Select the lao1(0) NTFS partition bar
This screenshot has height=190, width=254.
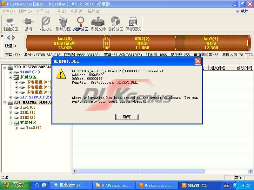(x=65, y=43)
